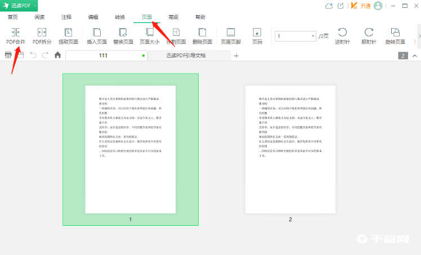Switch to the 编辑 tab
Screen dimensions: 421x255
[93, 17]
